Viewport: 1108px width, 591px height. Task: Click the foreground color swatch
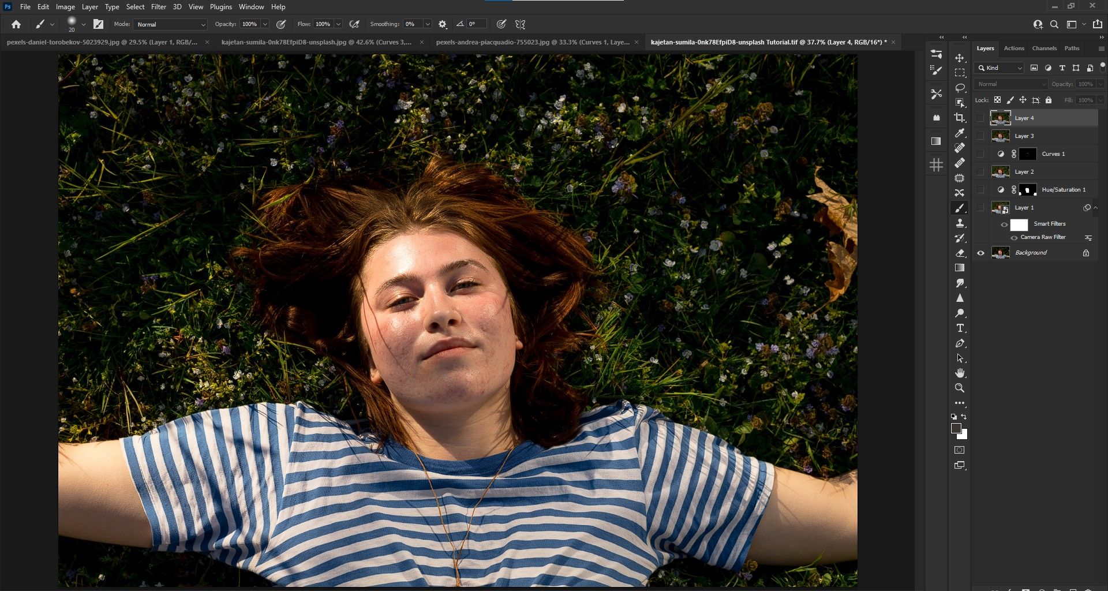(956, 428)
